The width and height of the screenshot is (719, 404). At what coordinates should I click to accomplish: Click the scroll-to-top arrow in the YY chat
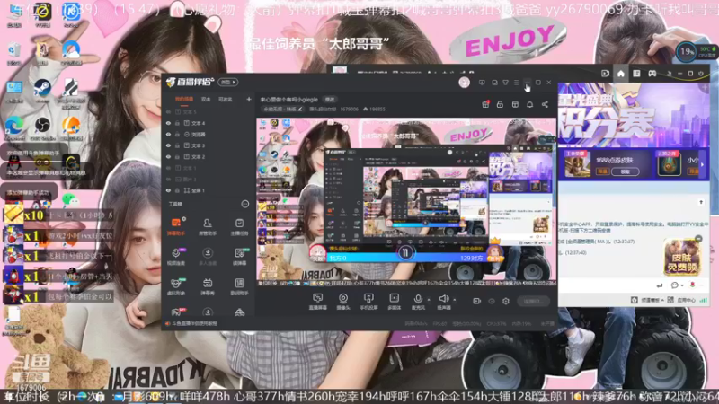(x=701, y=202)
